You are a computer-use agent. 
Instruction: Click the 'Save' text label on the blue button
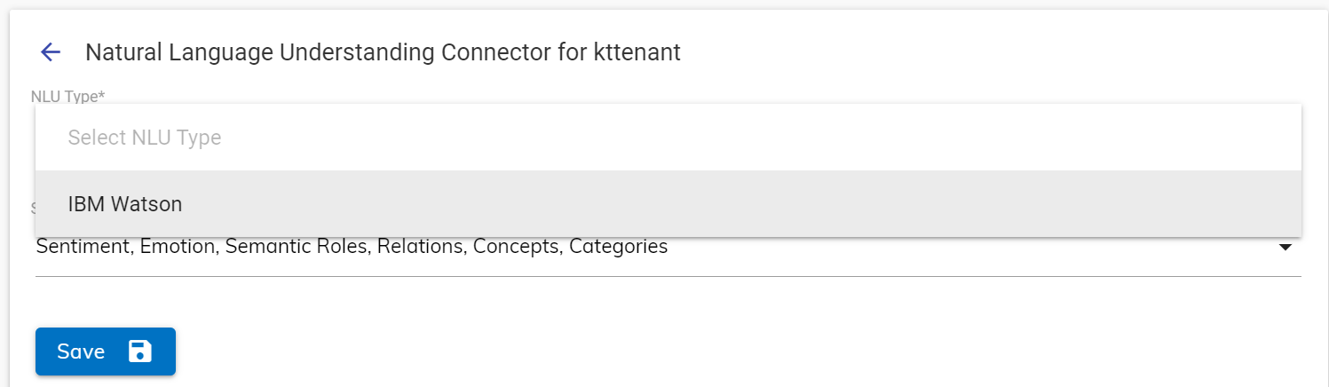(81, 351)
